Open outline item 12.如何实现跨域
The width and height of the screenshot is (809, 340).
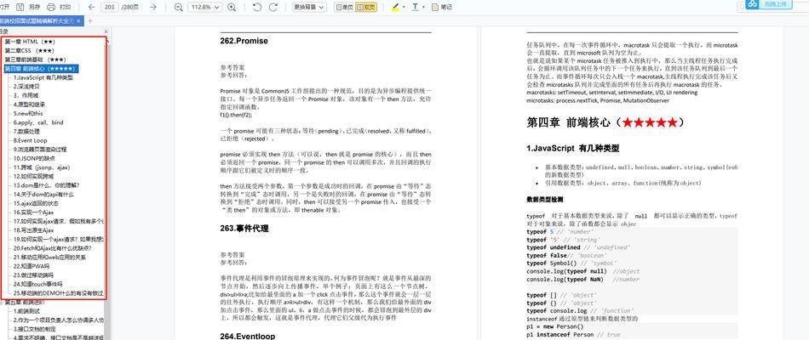(33, 176)
